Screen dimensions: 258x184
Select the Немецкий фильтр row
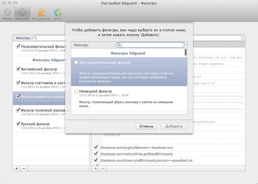[x=129, y=98]
